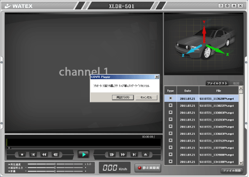Viewport: 249px width, 177px height.
Task: Click the still image capture button
Action: (x=148, y=168)
